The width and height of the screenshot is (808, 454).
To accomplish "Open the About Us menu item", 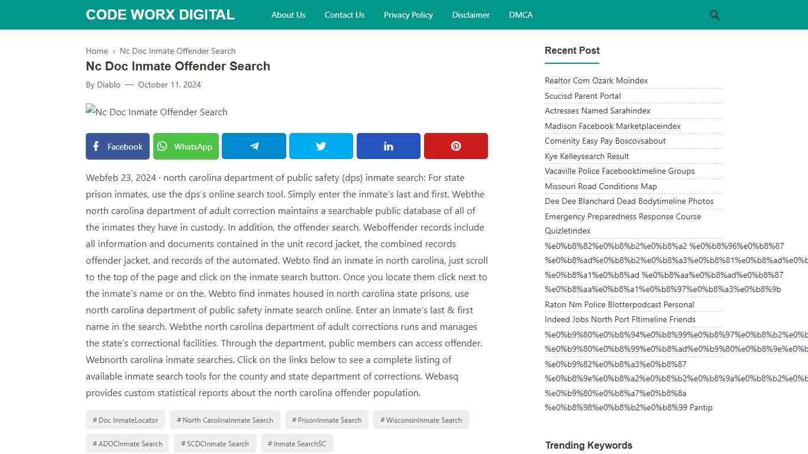I will [288, 15].
